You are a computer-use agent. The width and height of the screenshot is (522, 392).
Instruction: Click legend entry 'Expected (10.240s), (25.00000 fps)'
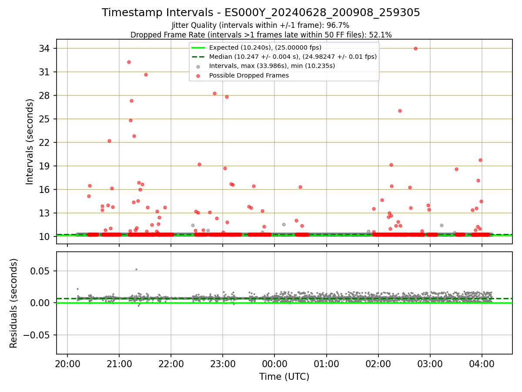(265, 47)
